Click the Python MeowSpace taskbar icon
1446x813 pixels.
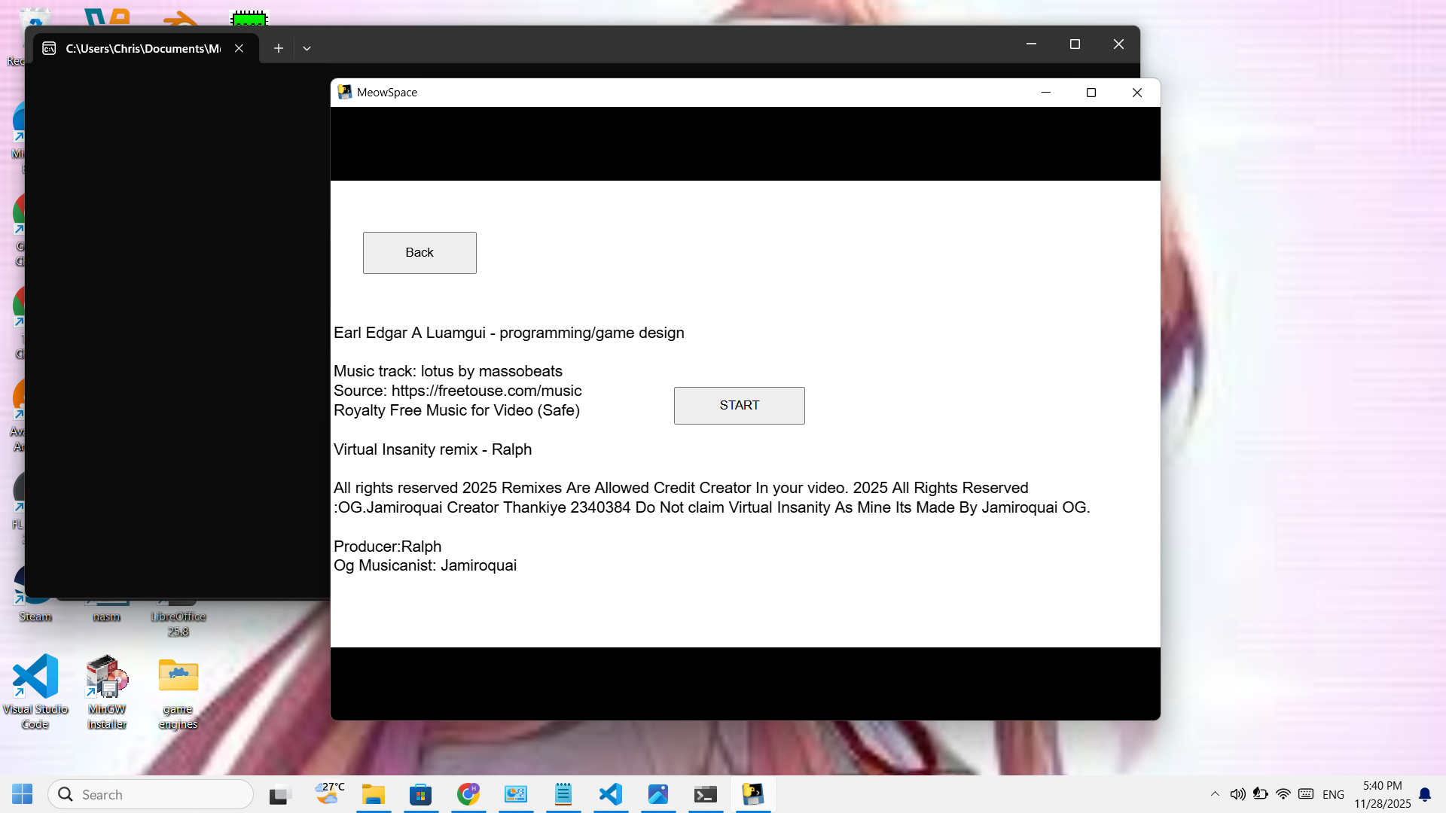(x=753, y=794)
